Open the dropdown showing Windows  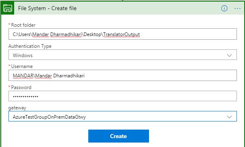(x=123, y=55)
